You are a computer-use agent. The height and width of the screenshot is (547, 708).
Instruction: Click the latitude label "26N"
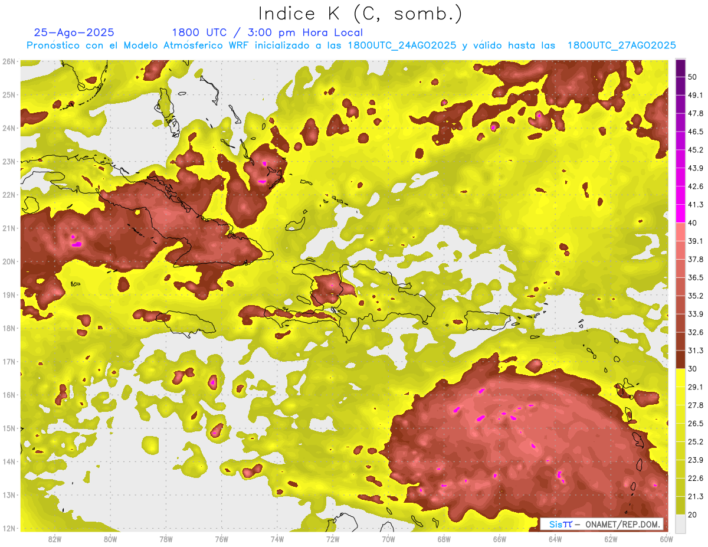9,61
